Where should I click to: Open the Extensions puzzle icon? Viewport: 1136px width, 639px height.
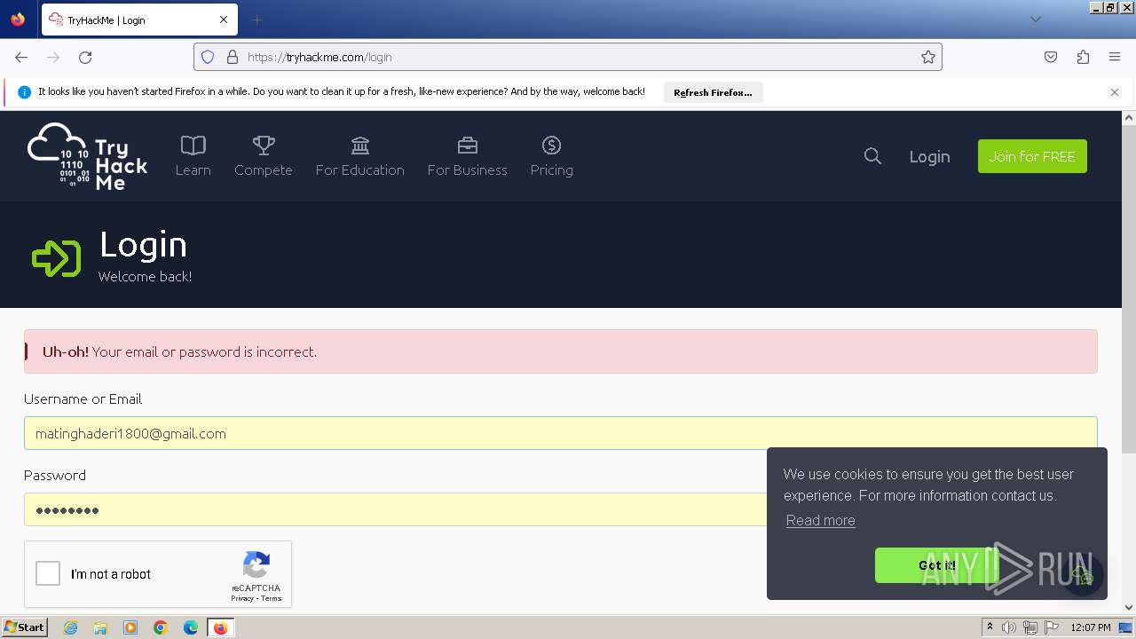pyautogui.click(x=1083, y=57)
